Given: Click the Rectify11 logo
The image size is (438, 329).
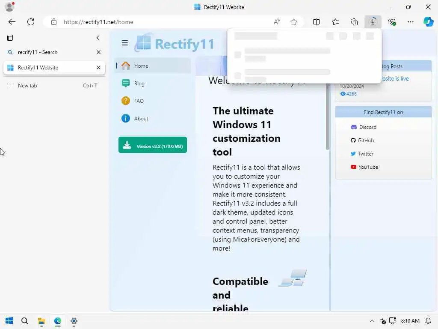Looking at the screenshot, I should 175,43.
